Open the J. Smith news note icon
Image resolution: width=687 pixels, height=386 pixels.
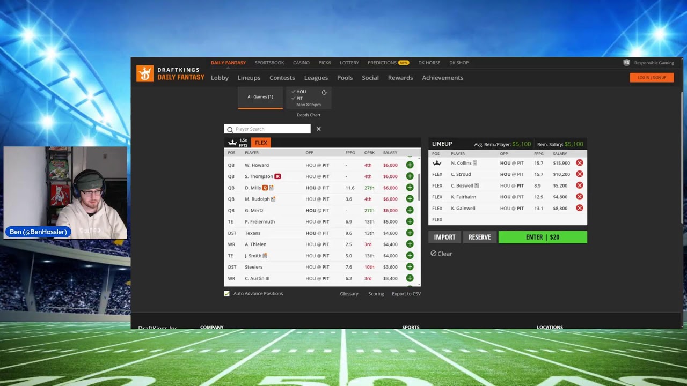point(265,256)
